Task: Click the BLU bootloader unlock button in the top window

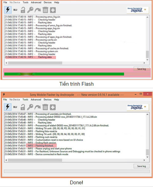Action: tap(15, 10)
